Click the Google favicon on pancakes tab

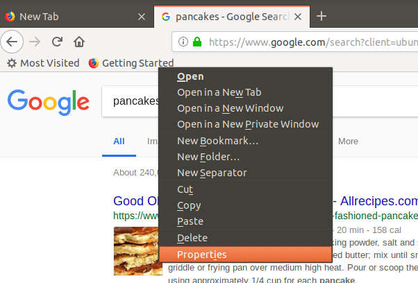[x=166, y=17]
